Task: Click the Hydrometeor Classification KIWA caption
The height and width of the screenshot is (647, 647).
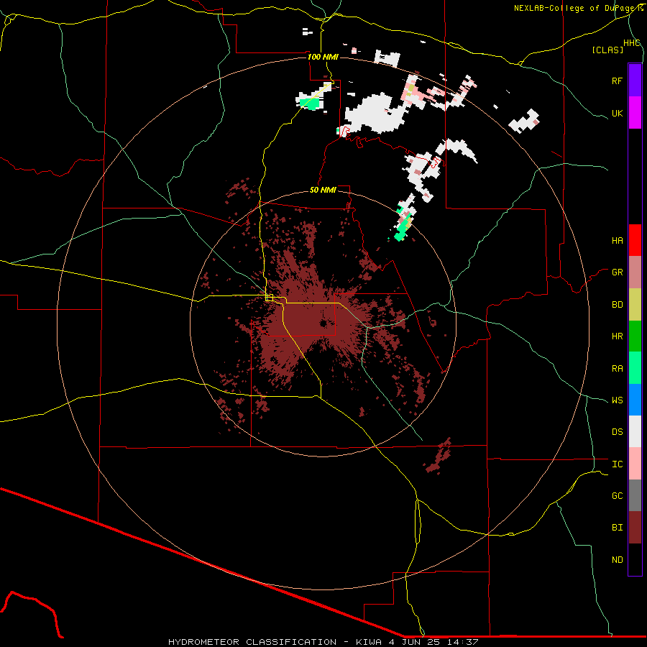Action: tap(323, 642)
